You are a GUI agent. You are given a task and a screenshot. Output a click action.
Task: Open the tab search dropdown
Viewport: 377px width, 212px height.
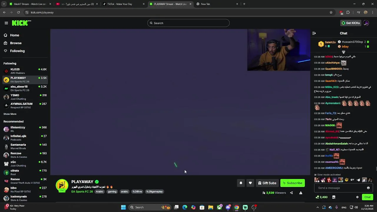[x=4, y=4]
